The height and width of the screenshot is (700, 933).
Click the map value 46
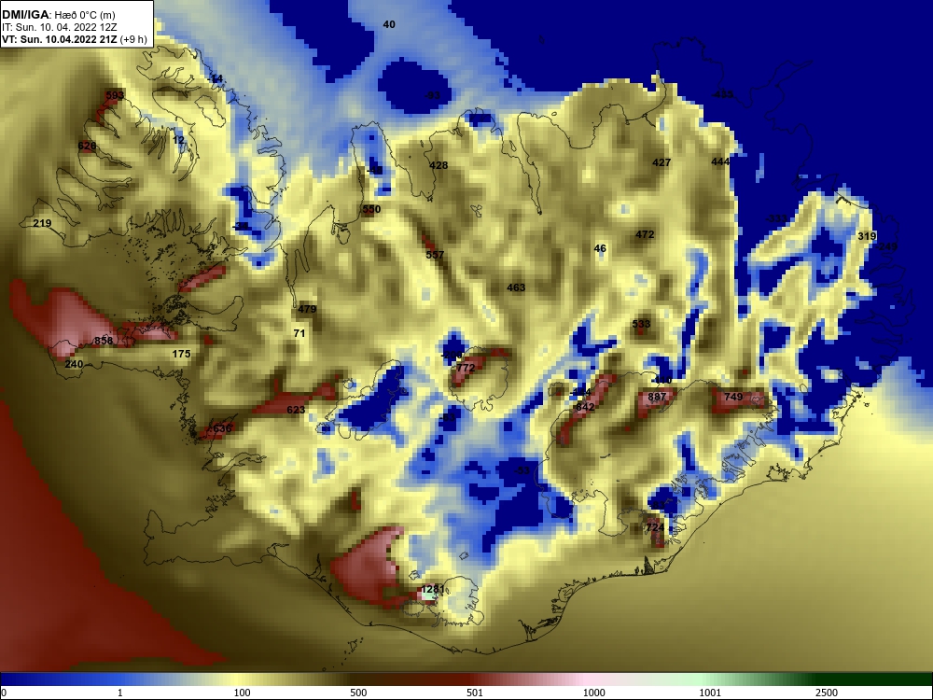coord(600,249)
